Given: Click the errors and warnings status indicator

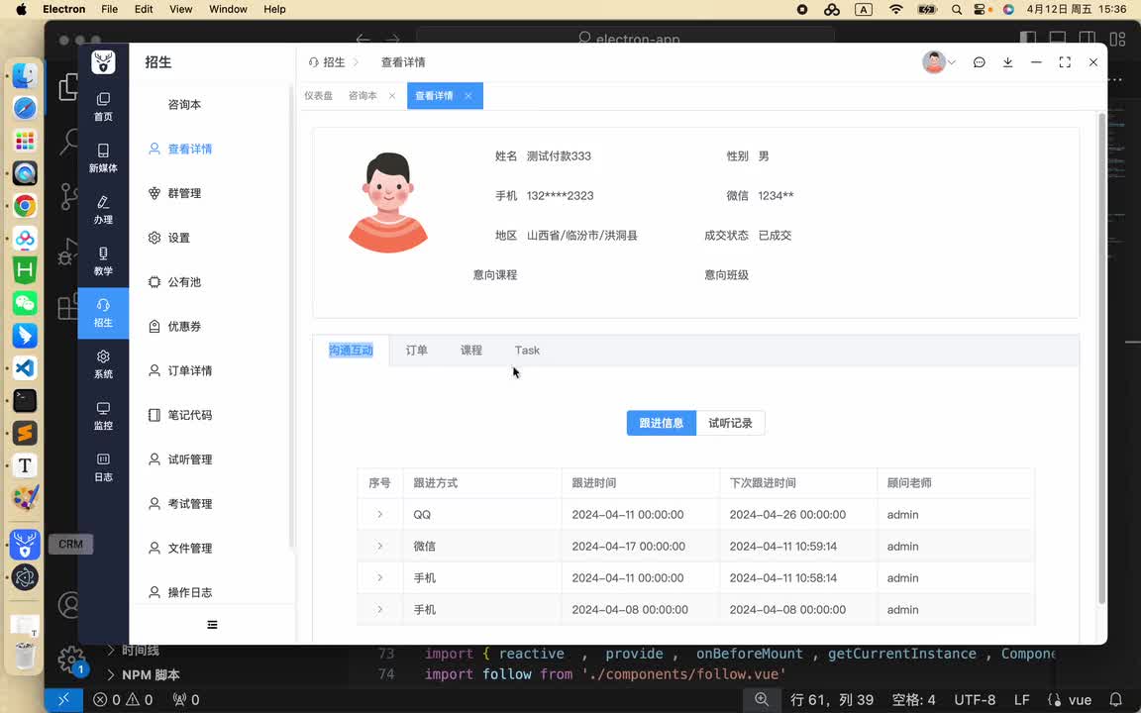Looking at the screenshot, I should pos(123,700).
